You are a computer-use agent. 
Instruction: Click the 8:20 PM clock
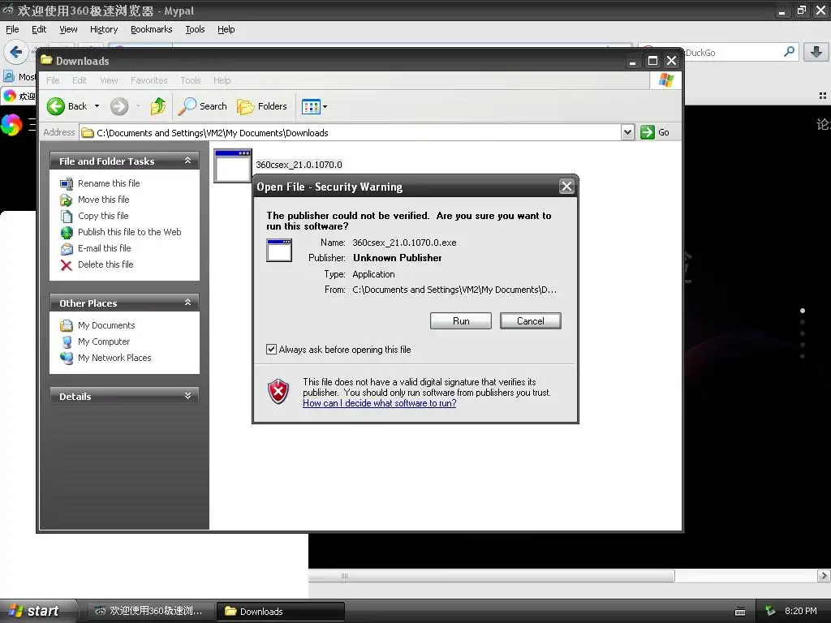pyautogui.click(x=800, y=611)
